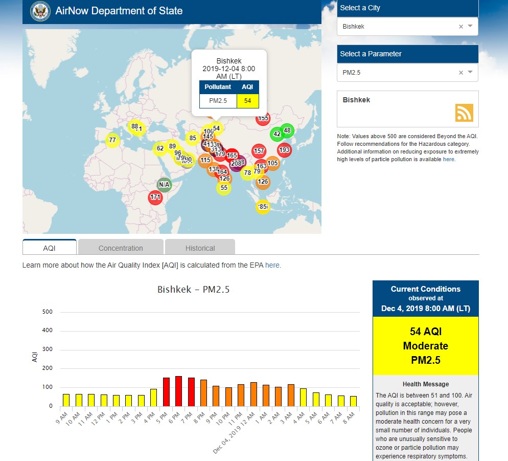Open the EPA AQI calculation link

(272, 265)
